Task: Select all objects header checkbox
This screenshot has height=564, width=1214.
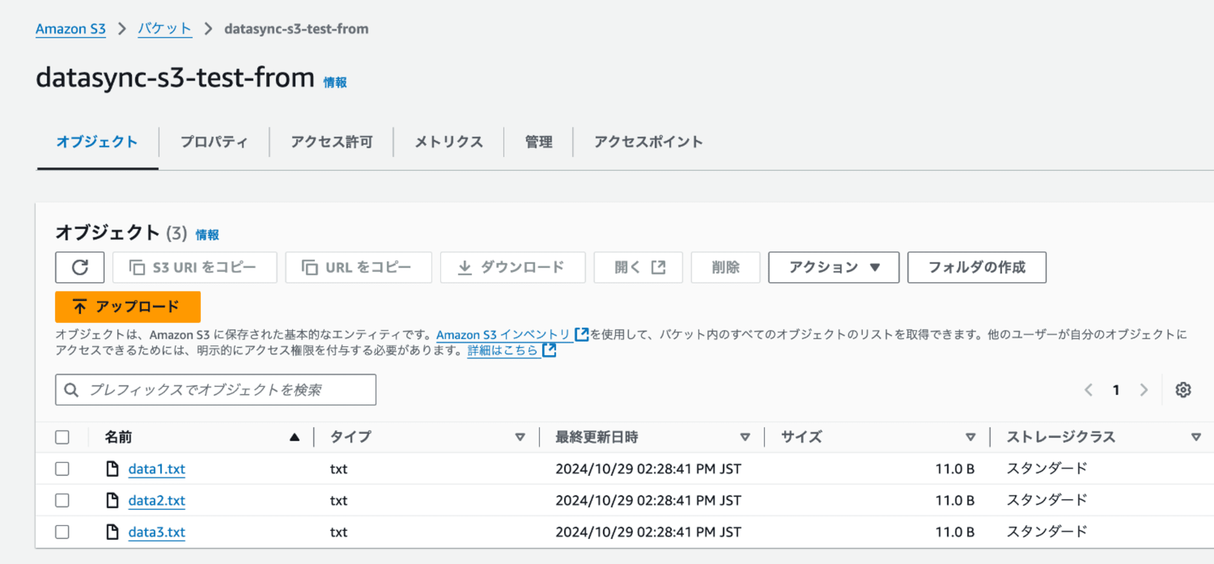Action: 62,437
